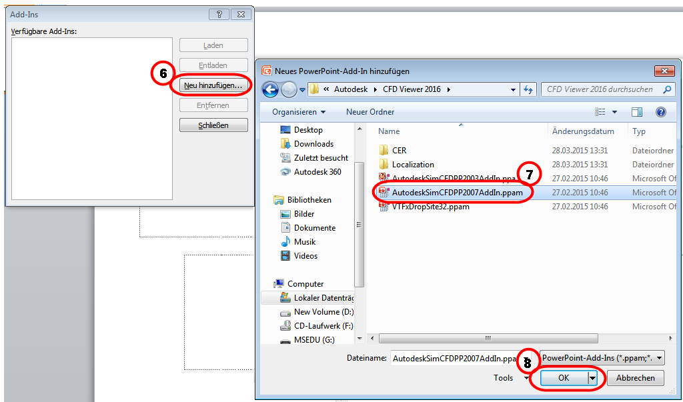Click the CER folder icon
This screenshot has width=683, height=402.
[x=384, y=150]
